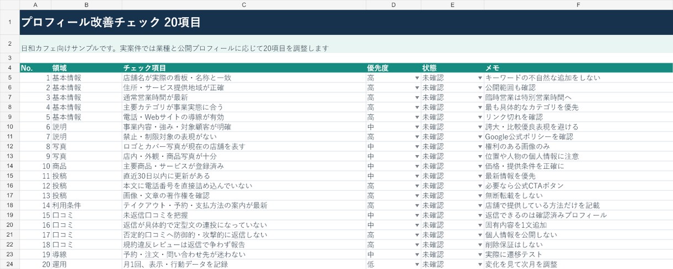
Task: Click the 状態 header cell
Action: point(452,68)
